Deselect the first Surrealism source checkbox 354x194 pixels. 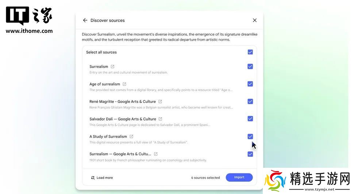click(x=250, y=66)
